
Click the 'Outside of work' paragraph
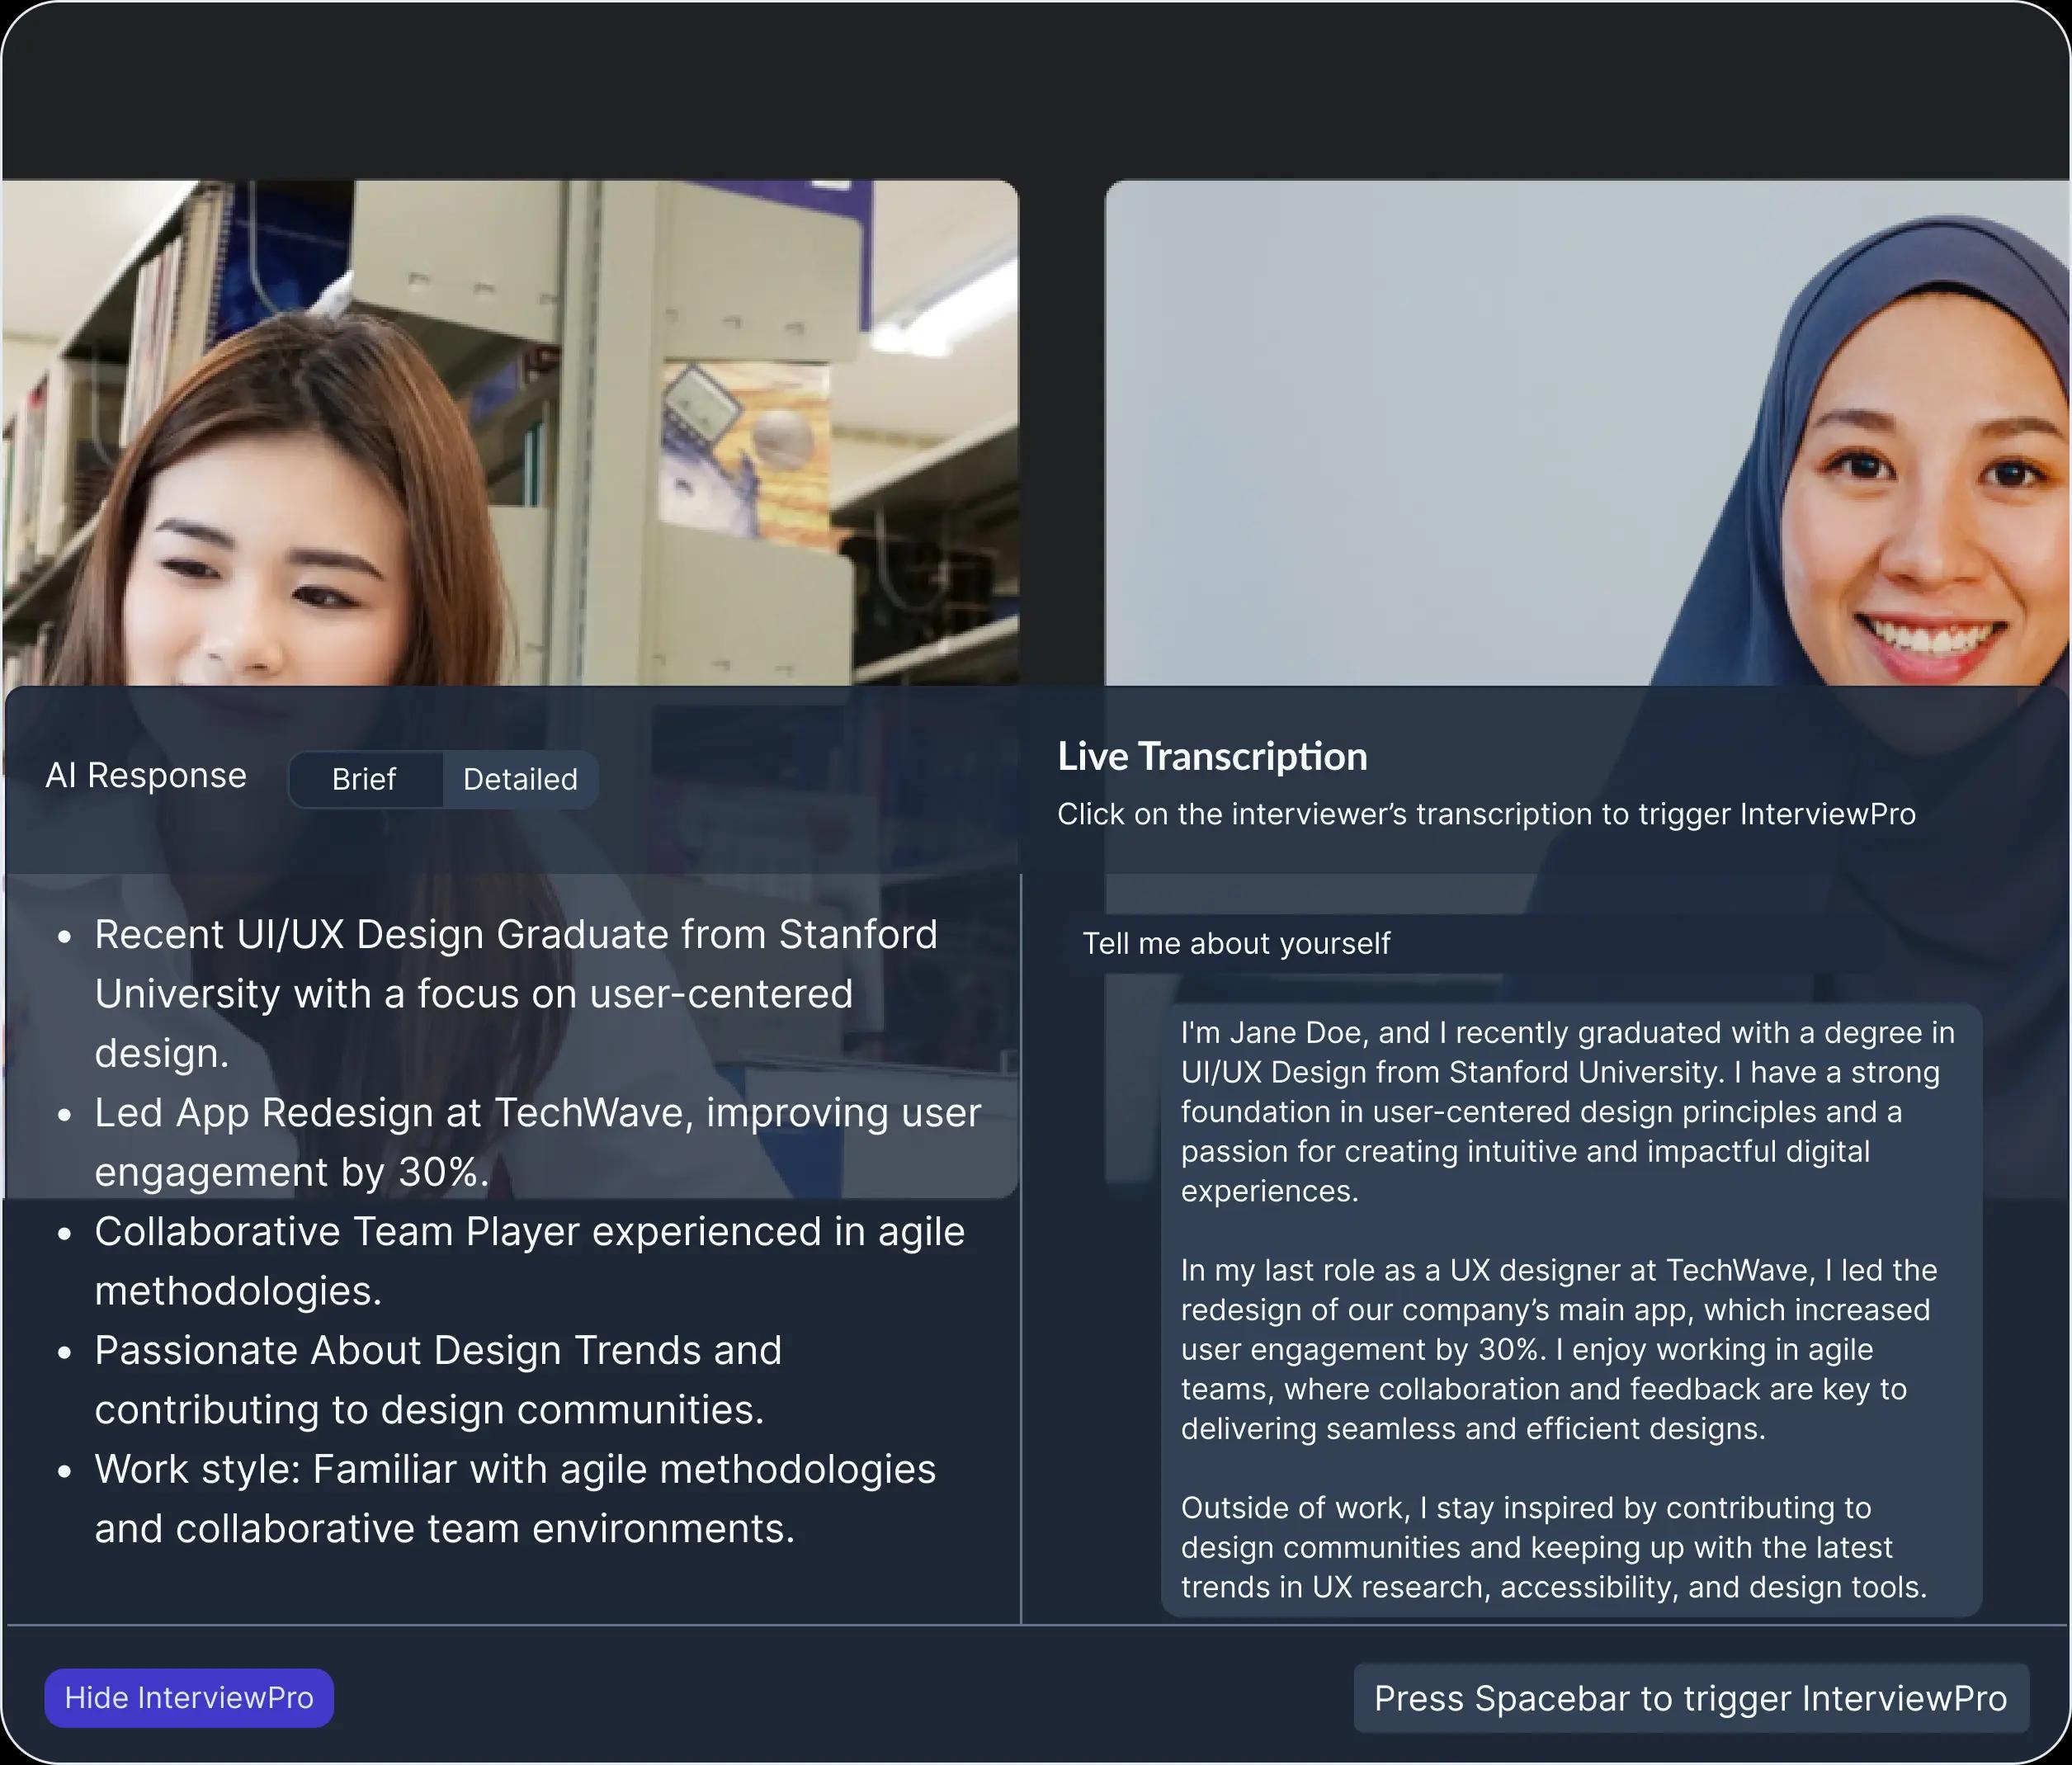click(1552, 1546)
